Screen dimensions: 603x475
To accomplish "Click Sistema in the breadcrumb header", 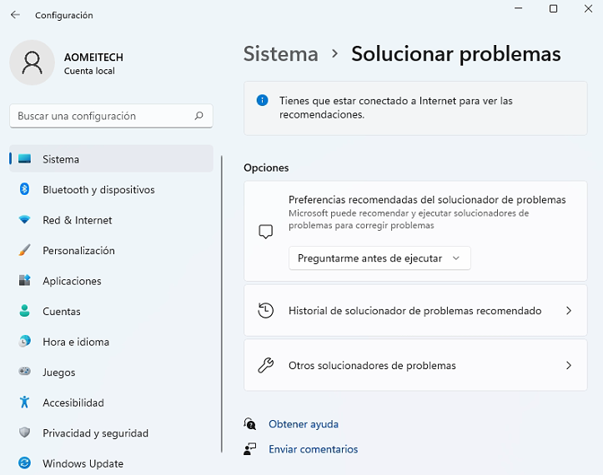I will (x=280, y=54).
